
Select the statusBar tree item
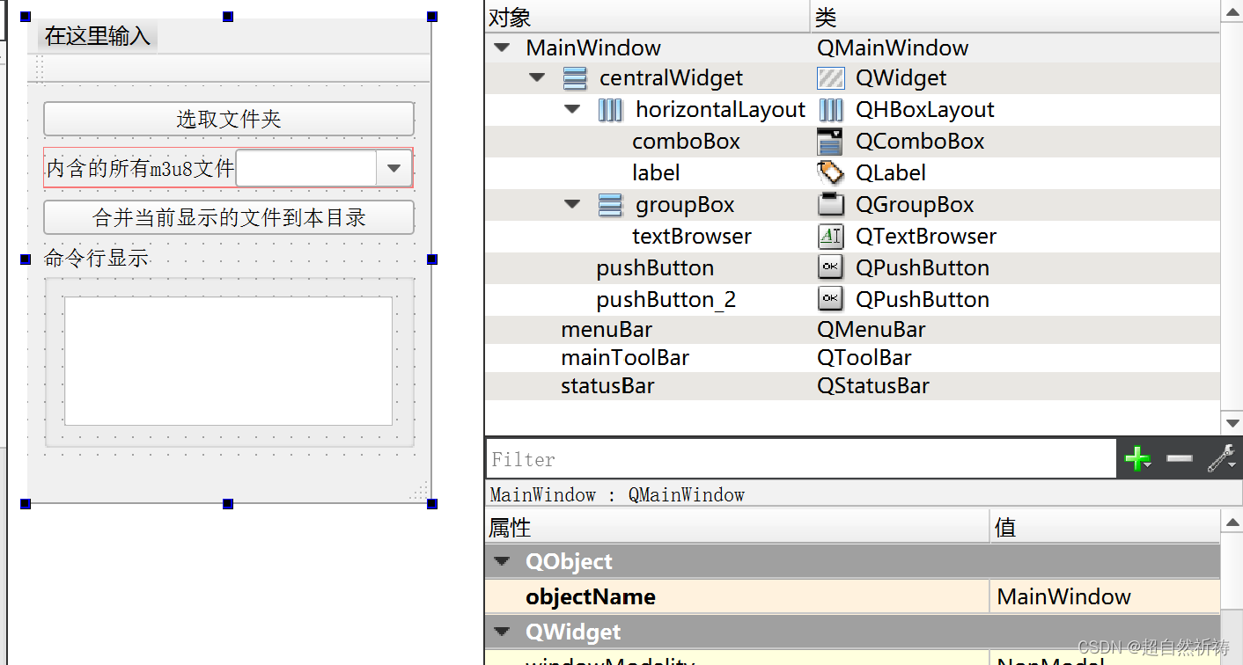tap(607, 386)
